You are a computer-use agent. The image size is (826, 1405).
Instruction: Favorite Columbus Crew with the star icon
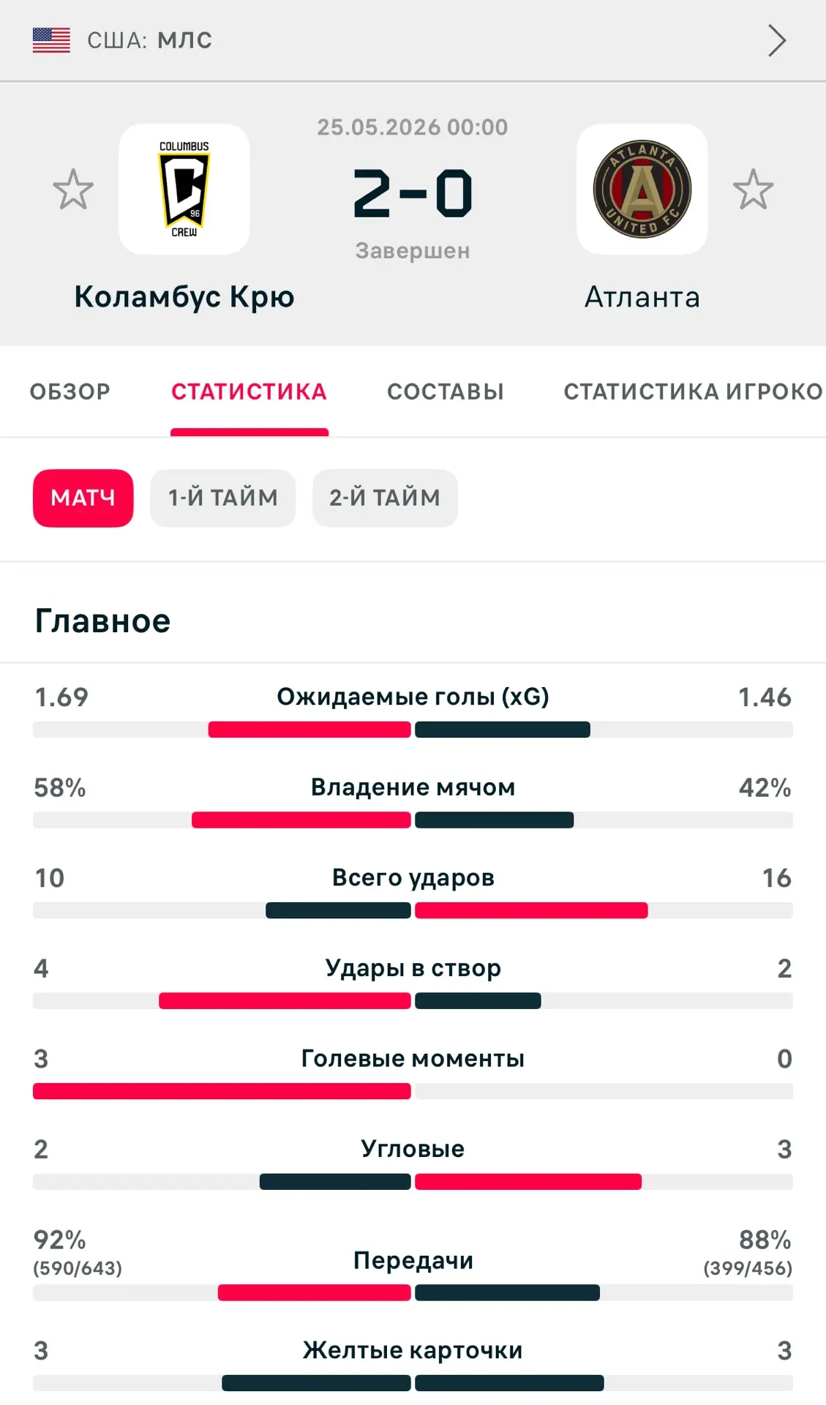pos(73,190)
